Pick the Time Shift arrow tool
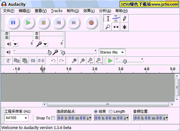The width and height of the screenshot is (180, 131). coord(116,27)
